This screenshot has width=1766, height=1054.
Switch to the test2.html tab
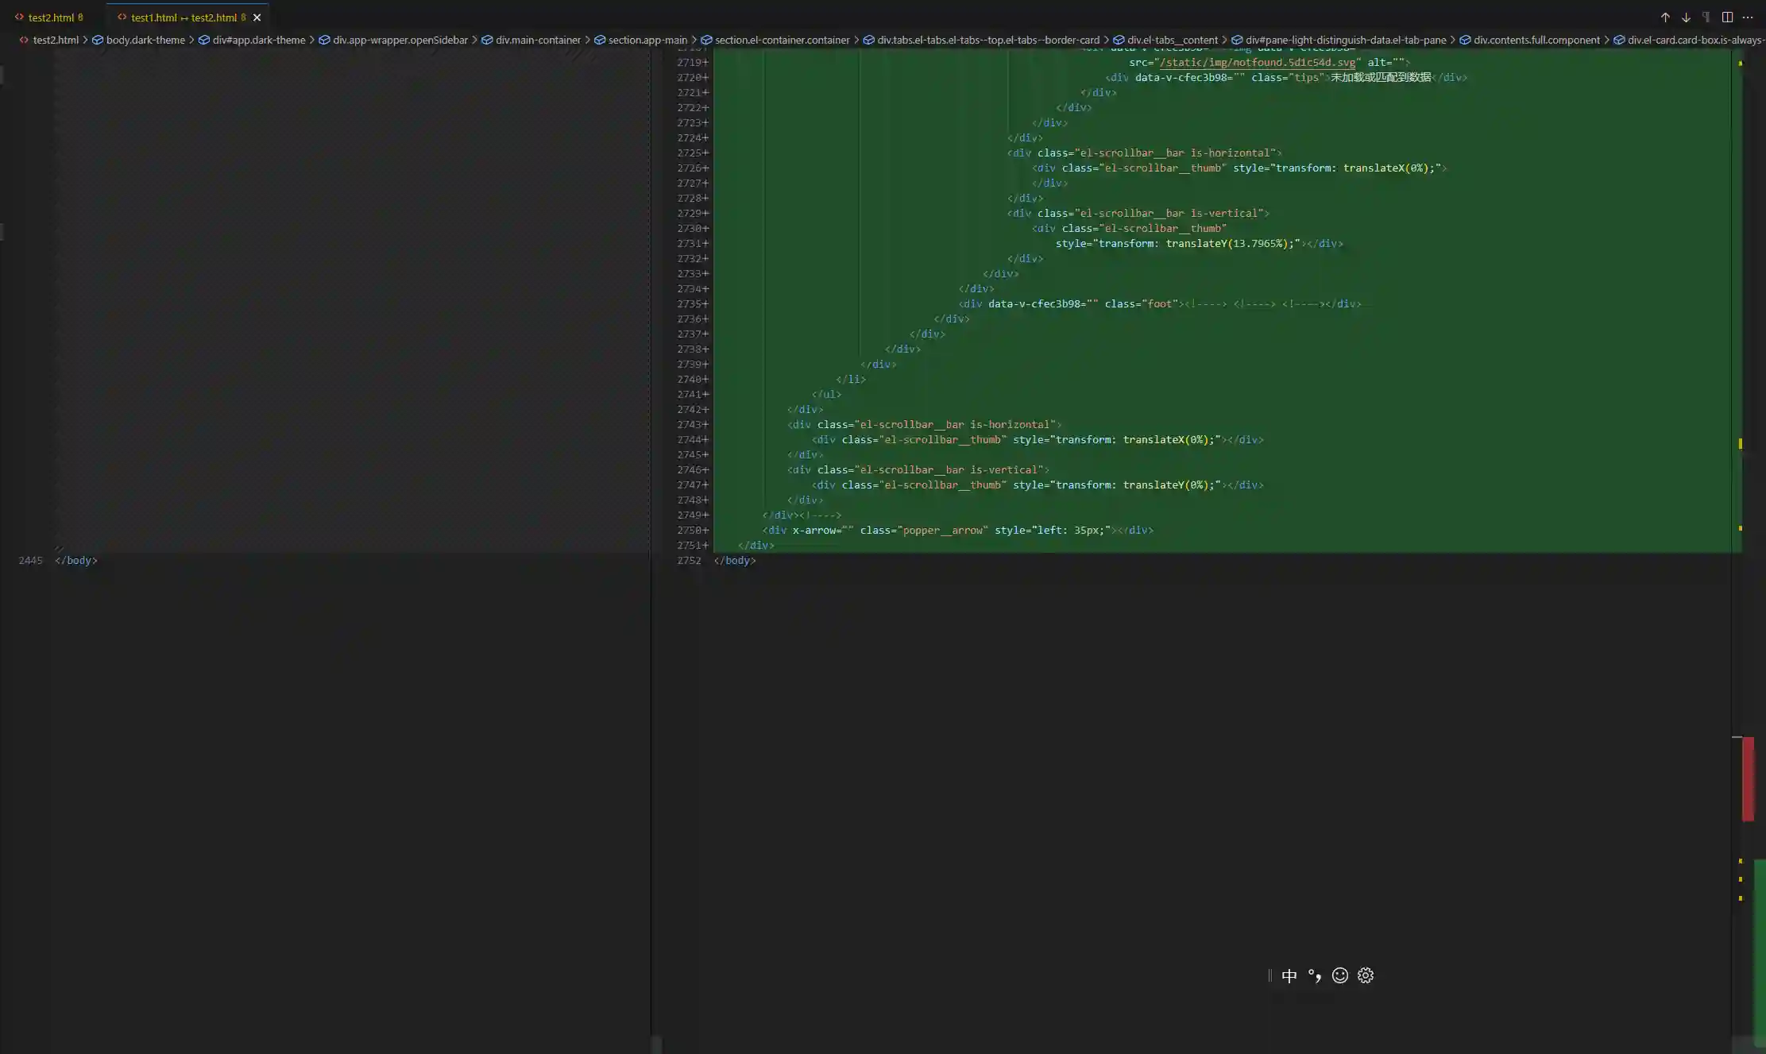coord(51,17)
